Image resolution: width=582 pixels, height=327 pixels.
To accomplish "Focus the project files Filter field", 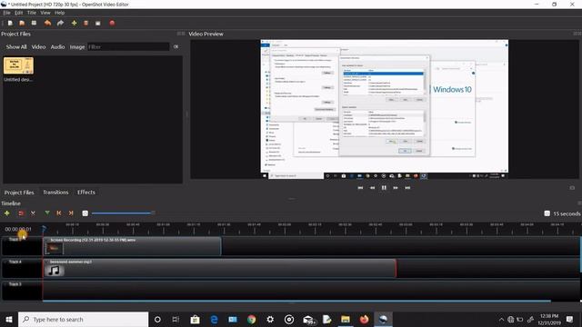I will coord(128,46).
